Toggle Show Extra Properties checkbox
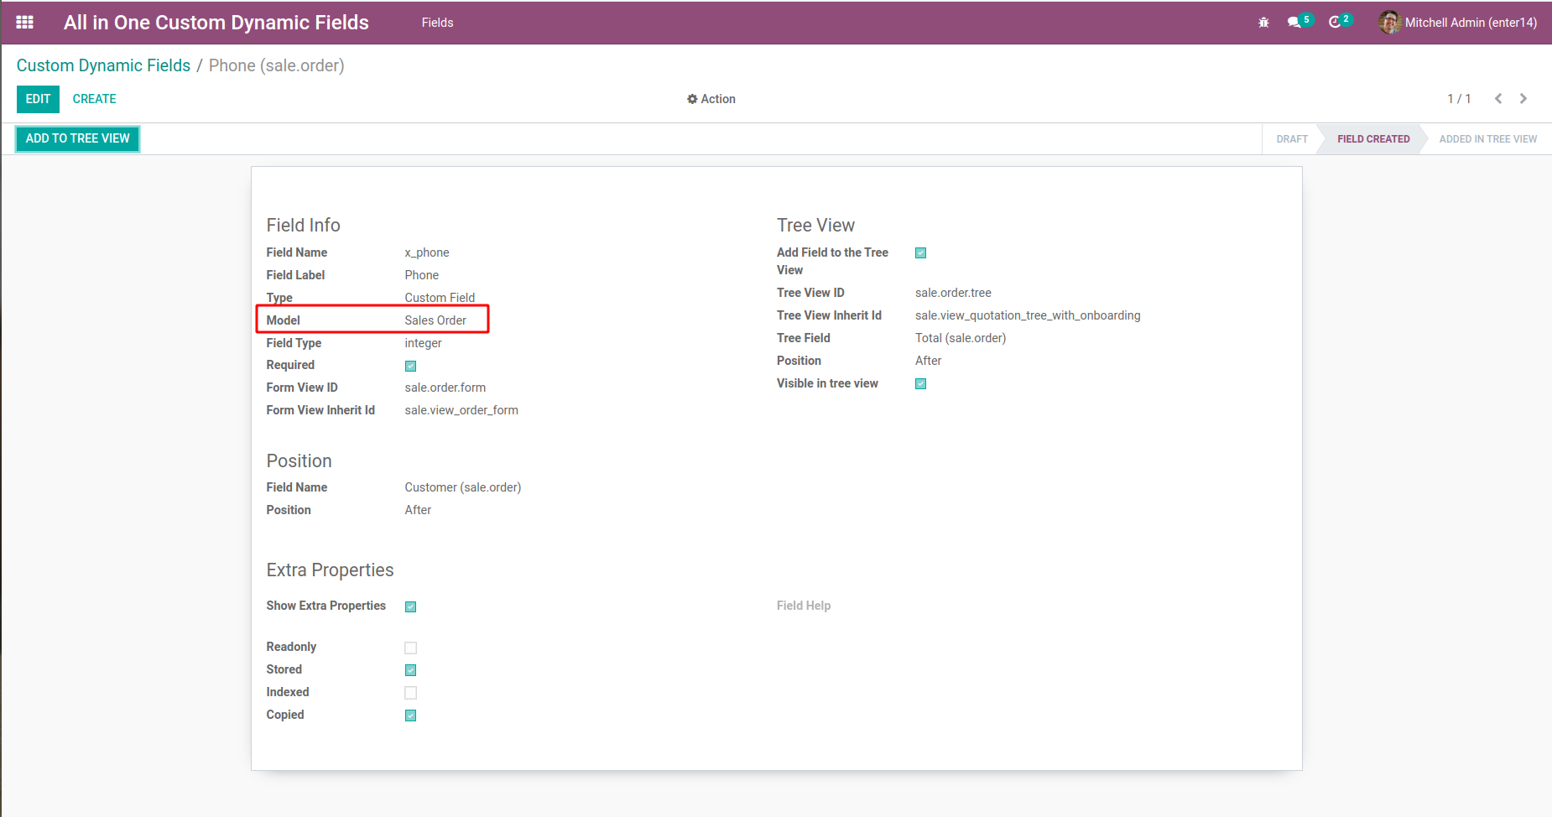Screen dimensions: 1552x817 (x=410, y=606)
